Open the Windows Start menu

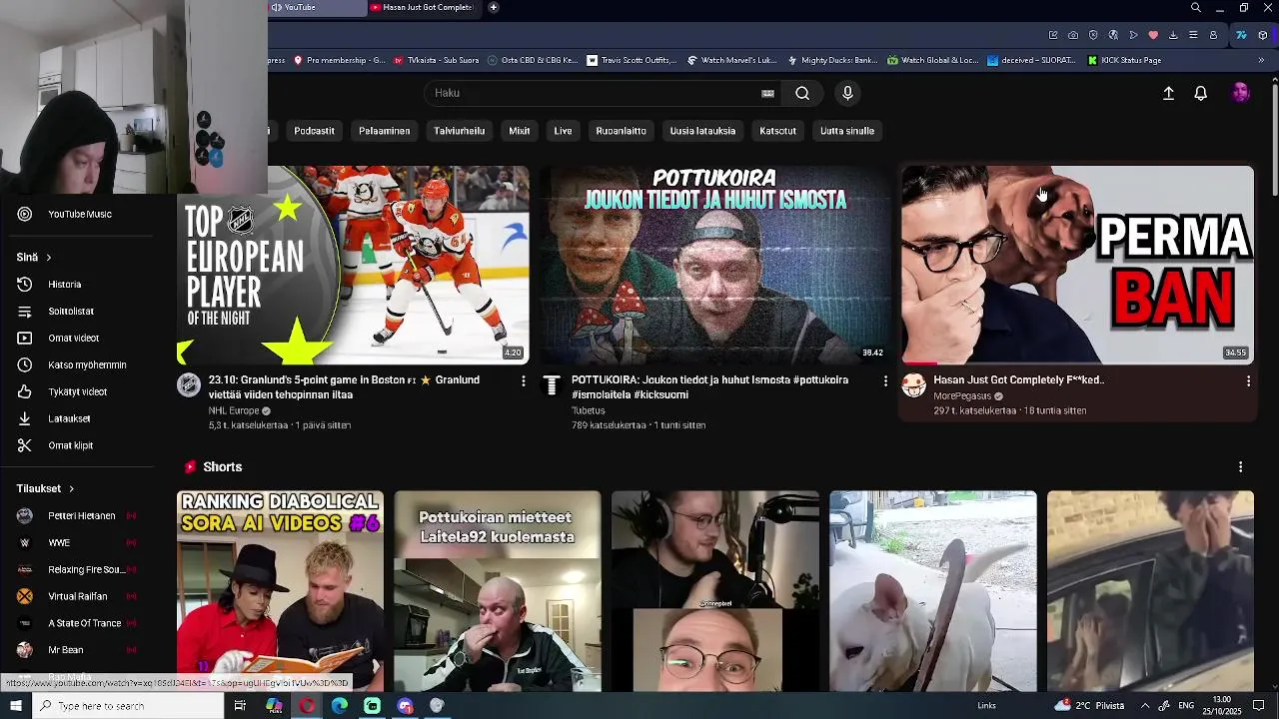[x=15, y=706]
